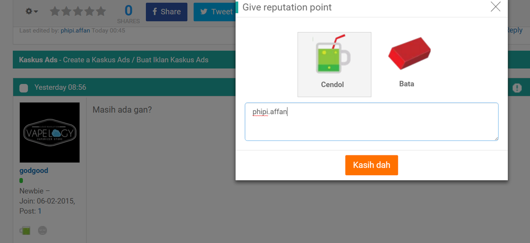The width and height of the screenshot is (530, 243).
Task: Focus the reputation message text box
Action: coord(371,121)
